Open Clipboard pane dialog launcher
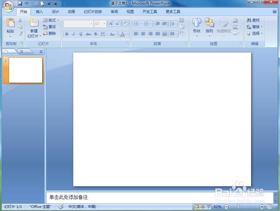This screenshot has width=280, height=211. pos(22,43)
